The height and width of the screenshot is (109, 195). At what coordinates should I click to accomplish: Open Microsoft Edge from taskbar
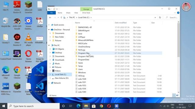[x=78, y=106]
